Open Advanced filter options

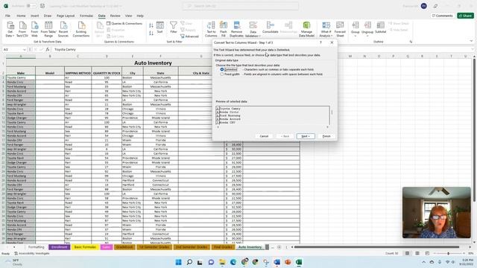point(189,36)
